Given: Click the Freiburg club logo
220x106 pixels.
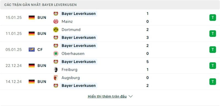Looking at the screenshot, I should pyautogui.click(x=56, y=70).
